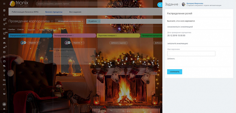Open the hamburger menu in the sidebar

(x=4, y=4)
